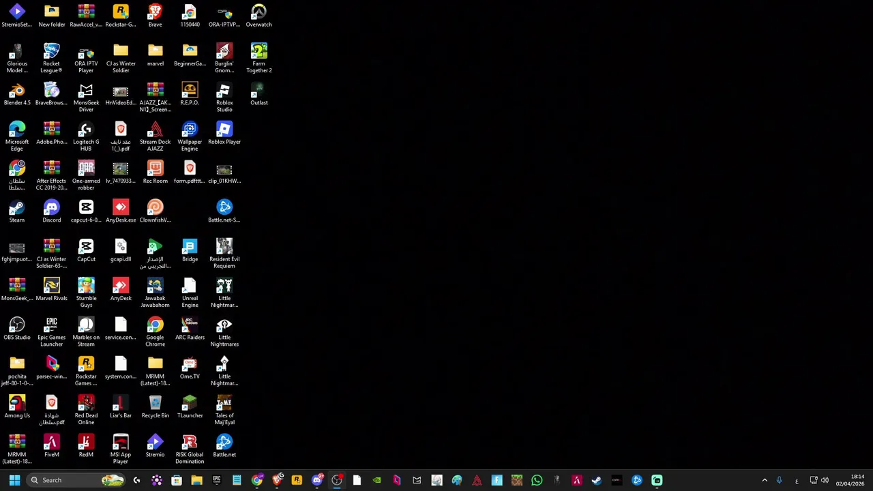The image size is (873, 491).
Task: Open pochita jeff folder on desktop
Action: pyautogui.click(x=17, y=372)
